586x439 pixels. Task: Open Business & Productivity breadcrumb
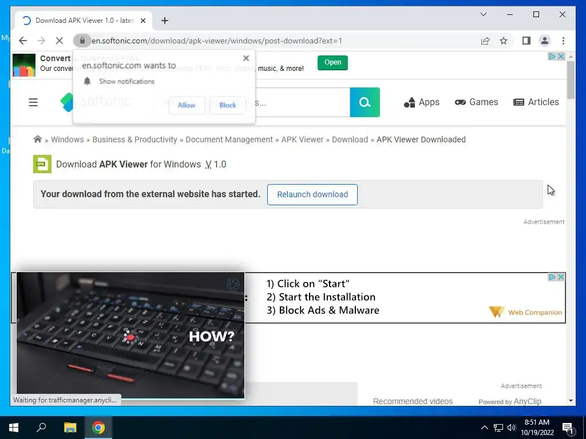134,139
